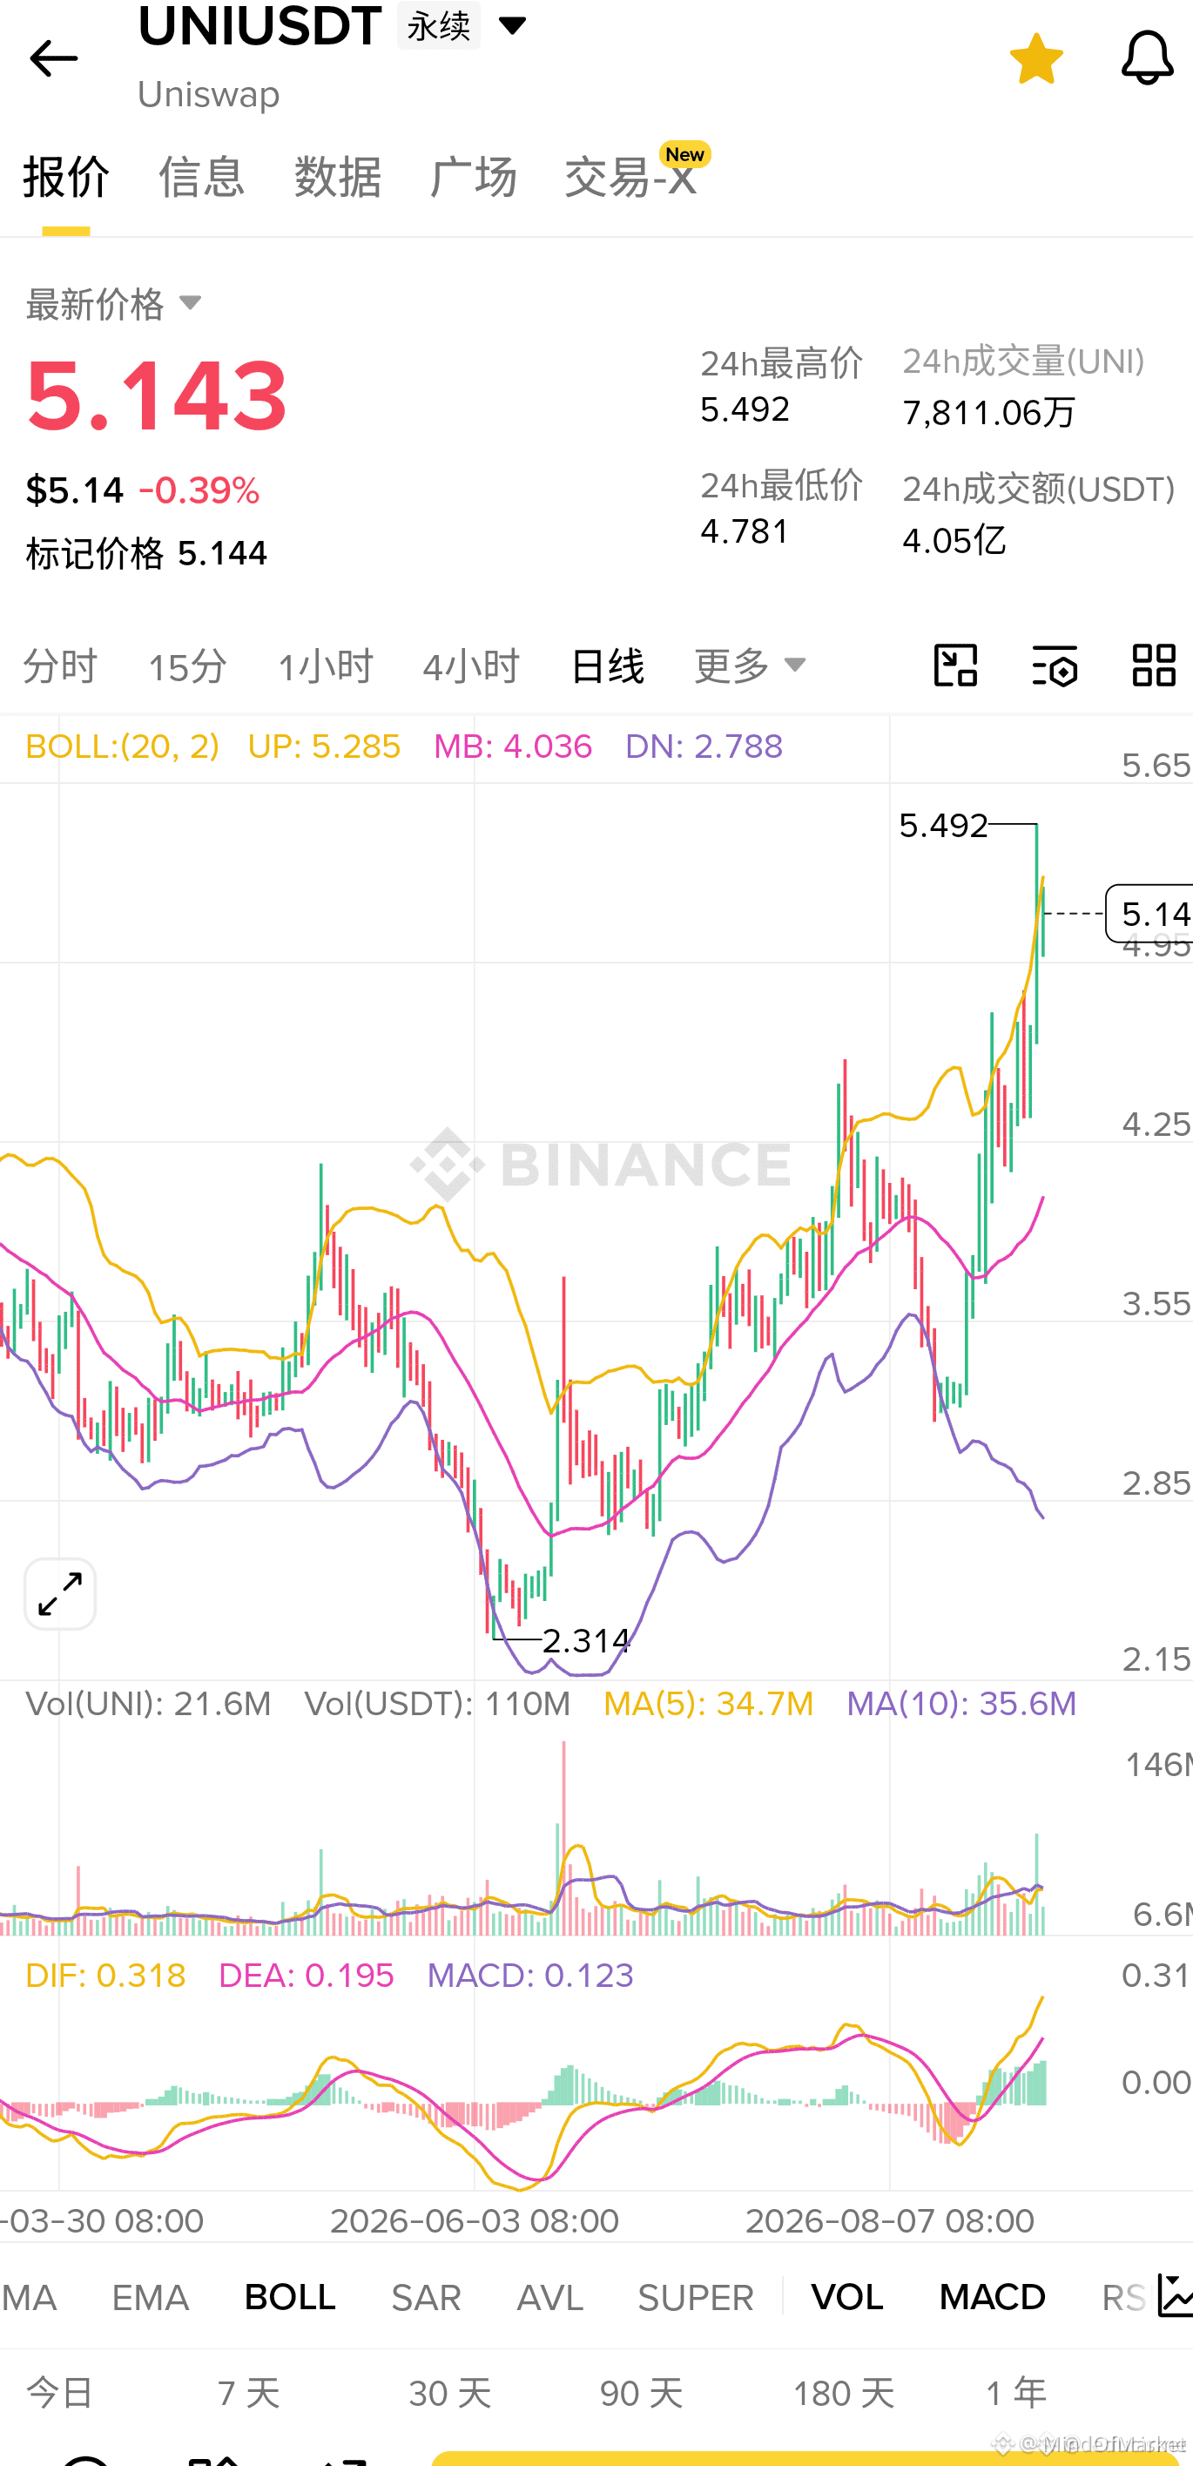Viewport: 1193px width, 2466px height.
Task: Click the 永续 contract type tag
Action: [x=439, y=26]
